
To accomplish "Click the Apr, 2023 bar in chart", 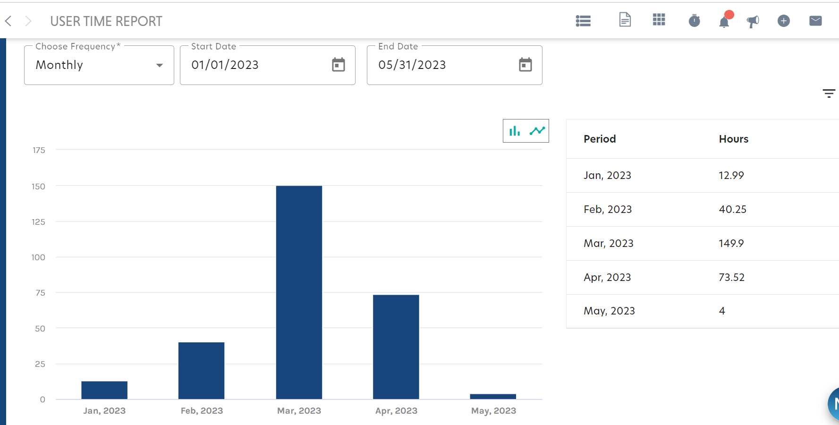I will pos(396,347).
